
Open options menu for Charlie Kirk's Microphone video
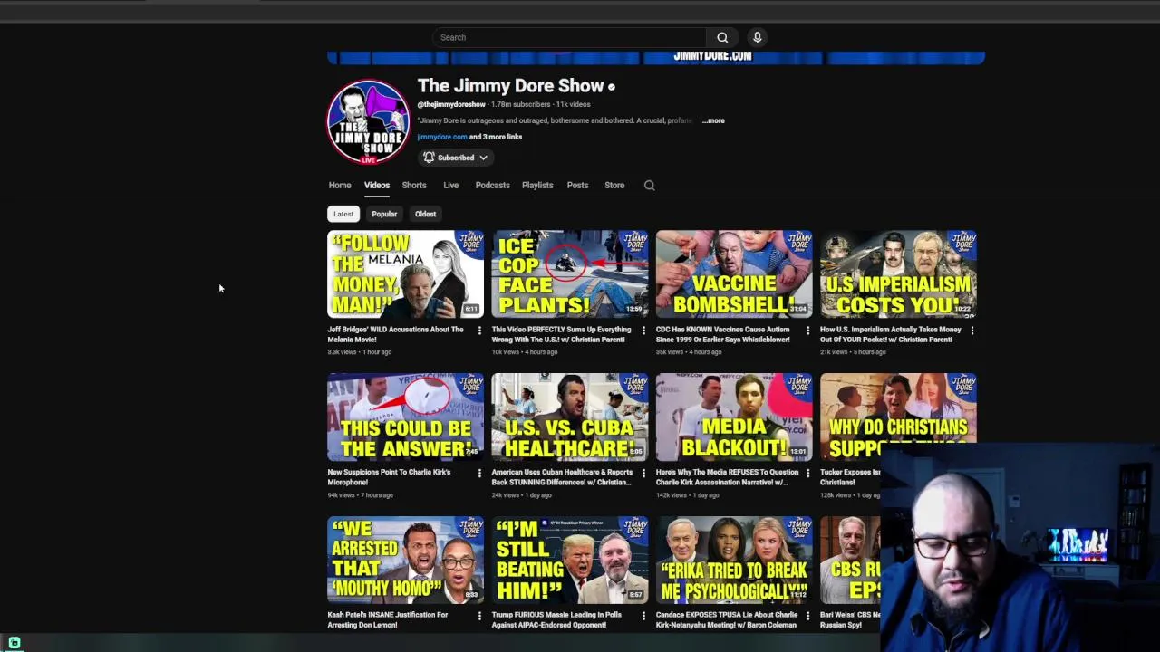[x=479, y=473]
